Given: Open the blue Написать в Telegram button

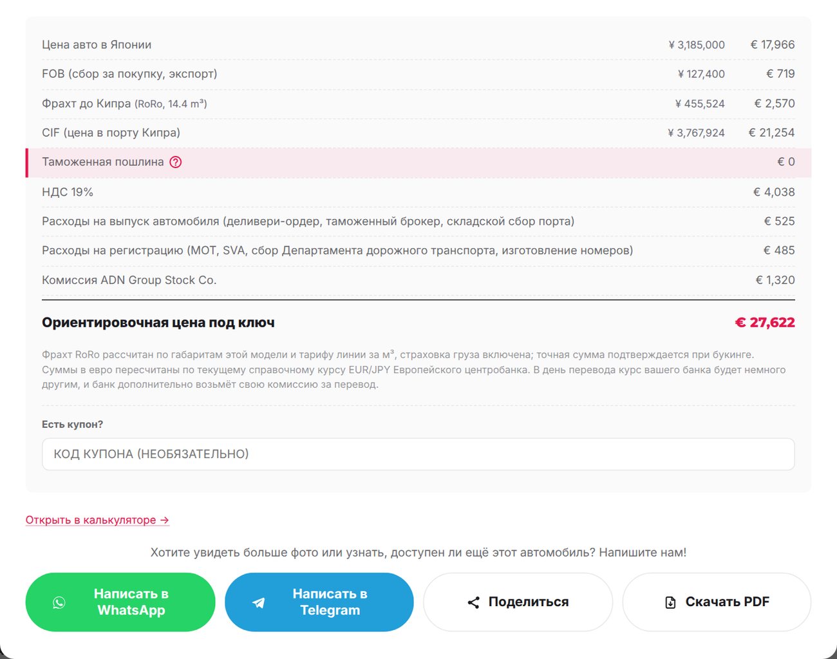Looking at the screenshot, I should point(319,602).
